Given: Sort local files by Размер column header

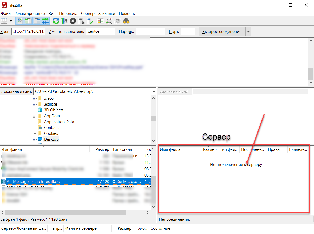Looking at the screenshot, I should coord(102,149).
